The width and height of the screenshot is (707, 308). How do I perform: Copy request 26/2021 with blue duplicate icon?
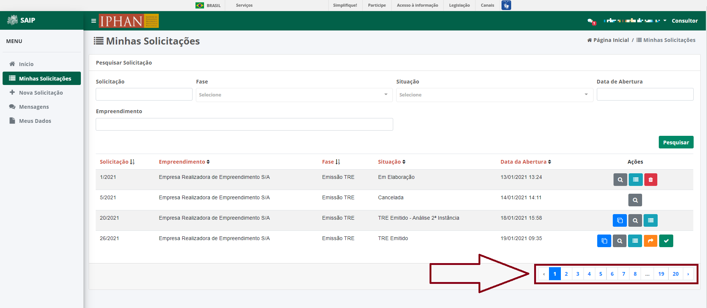(x=604, y=241)
